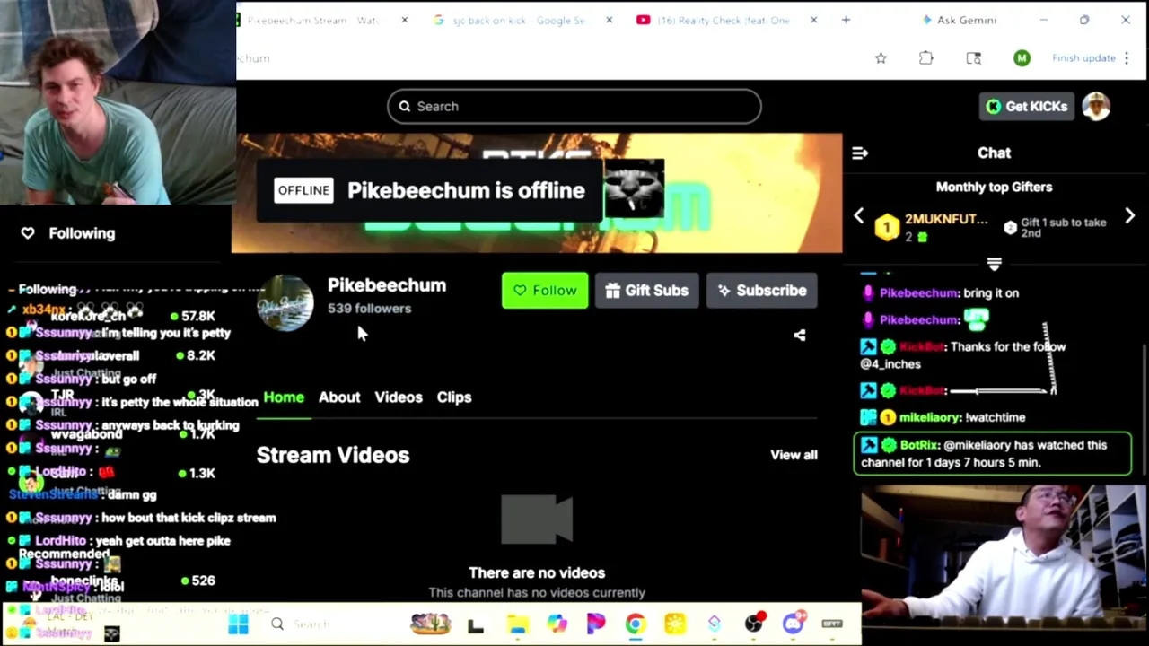Open the purple diamond app on the taskbar

click(x=715, y=624)
